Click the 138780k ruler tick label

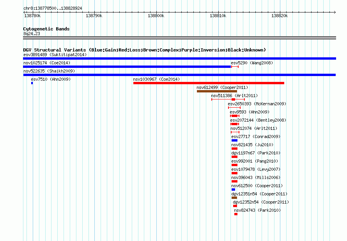(32, 16)
